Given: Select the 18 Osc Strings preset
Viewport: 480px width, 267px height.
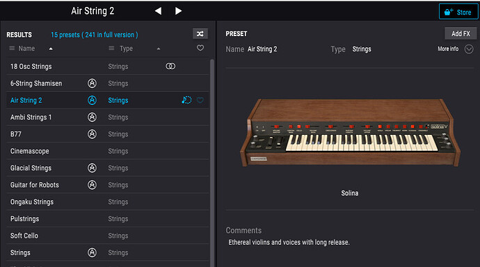Looking at the screenshot, I should (x=31, y=66).
